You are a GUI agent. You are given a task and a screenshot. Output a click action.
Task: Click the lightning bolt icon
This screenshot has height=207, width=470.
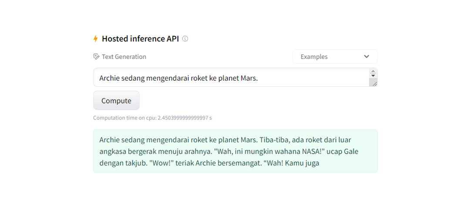[96, 39]
